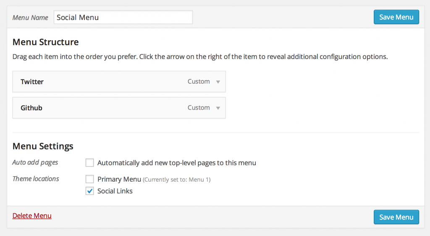Image resolution: width=430 pixels, height=236 pixels.
Task: Enable automatically adding new top-level pages checkbox
Action: coord(89,163)
